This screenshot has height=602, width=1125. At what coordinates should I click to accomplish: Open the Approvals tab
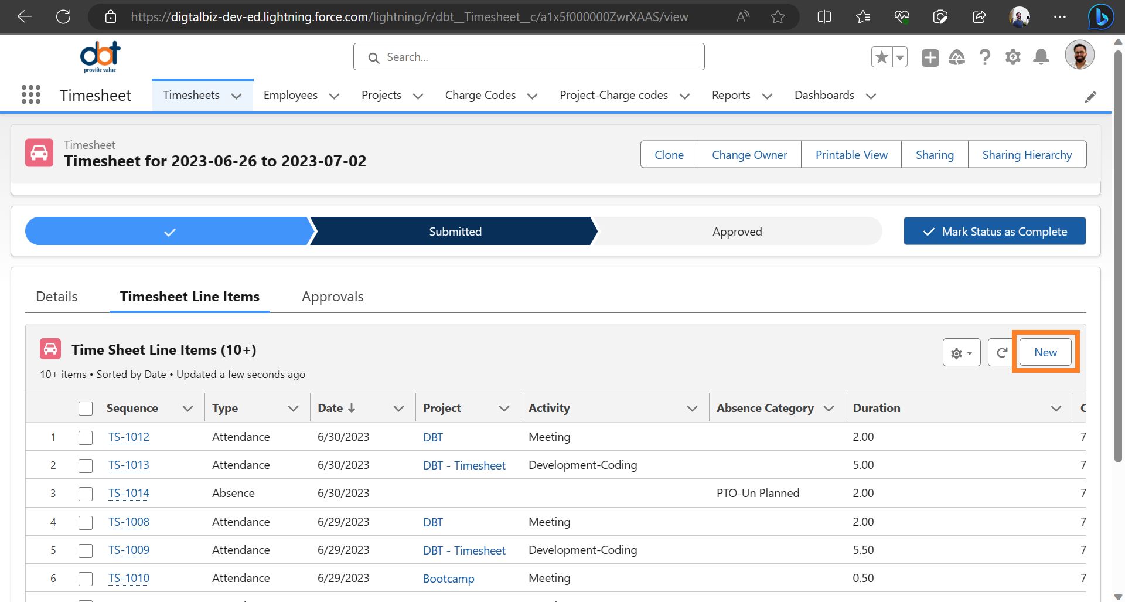point(333,297)
